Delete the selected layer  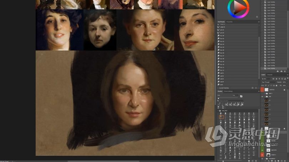(x=285, y=161)
